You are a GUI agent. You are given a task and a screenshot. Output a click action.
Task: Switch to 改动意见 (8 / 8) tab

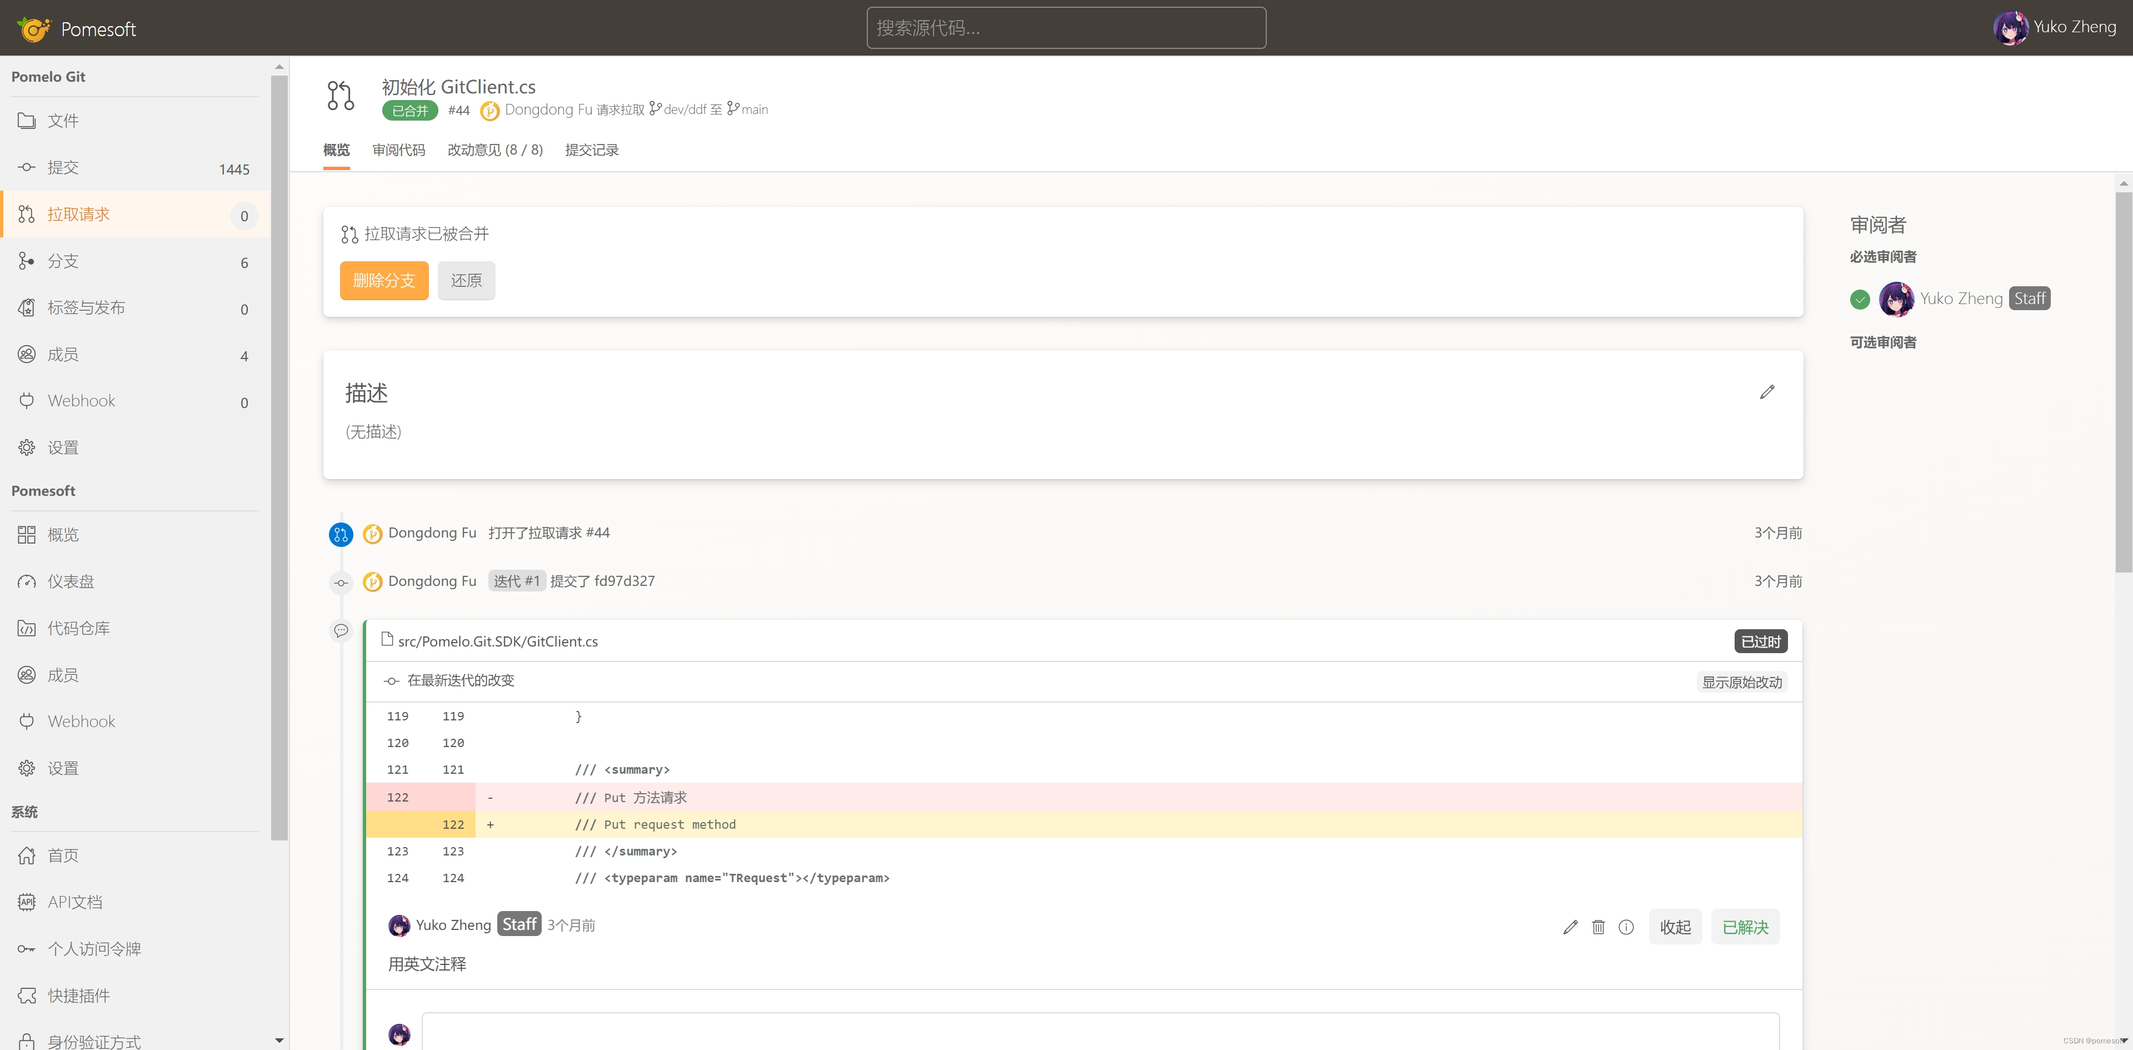[x=494, y=150]
